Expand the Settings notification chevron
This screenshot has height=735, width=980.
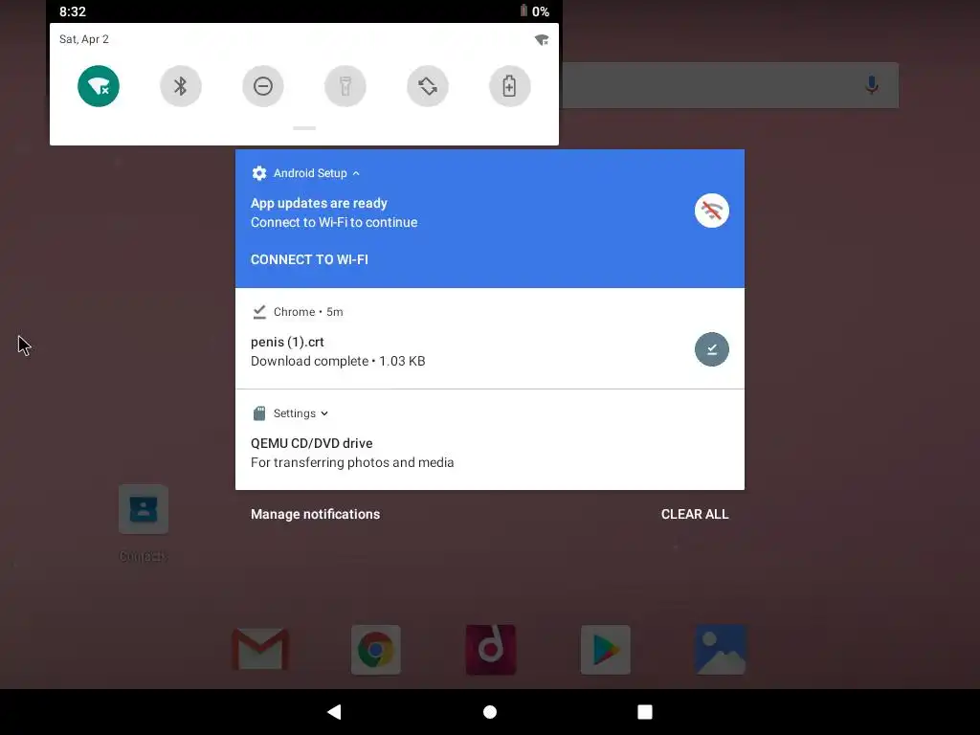click(x=324, y=413)
